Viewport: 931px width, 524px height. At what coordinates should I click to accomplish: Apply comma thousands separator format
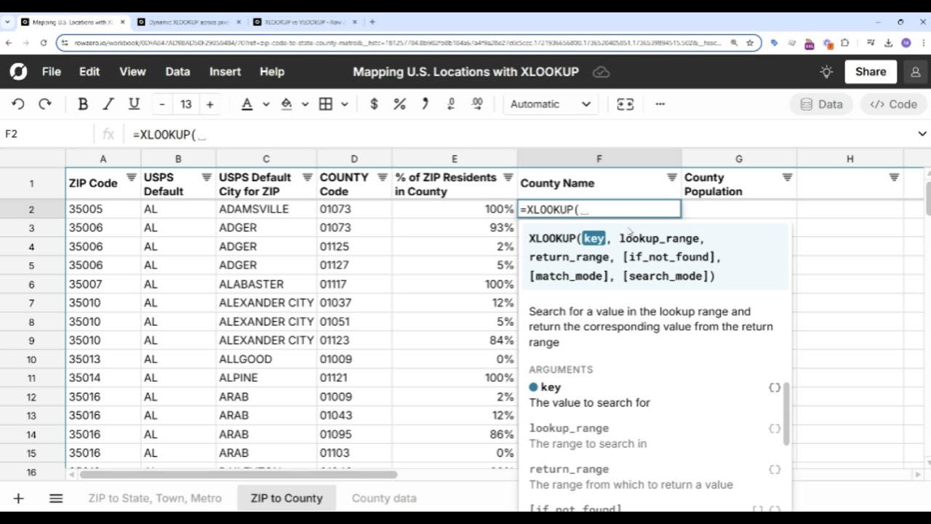click(x=425, y=104)
